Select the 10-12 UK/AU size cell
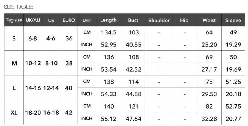This screenshot has width=248, height=126. tap(33, 63)
